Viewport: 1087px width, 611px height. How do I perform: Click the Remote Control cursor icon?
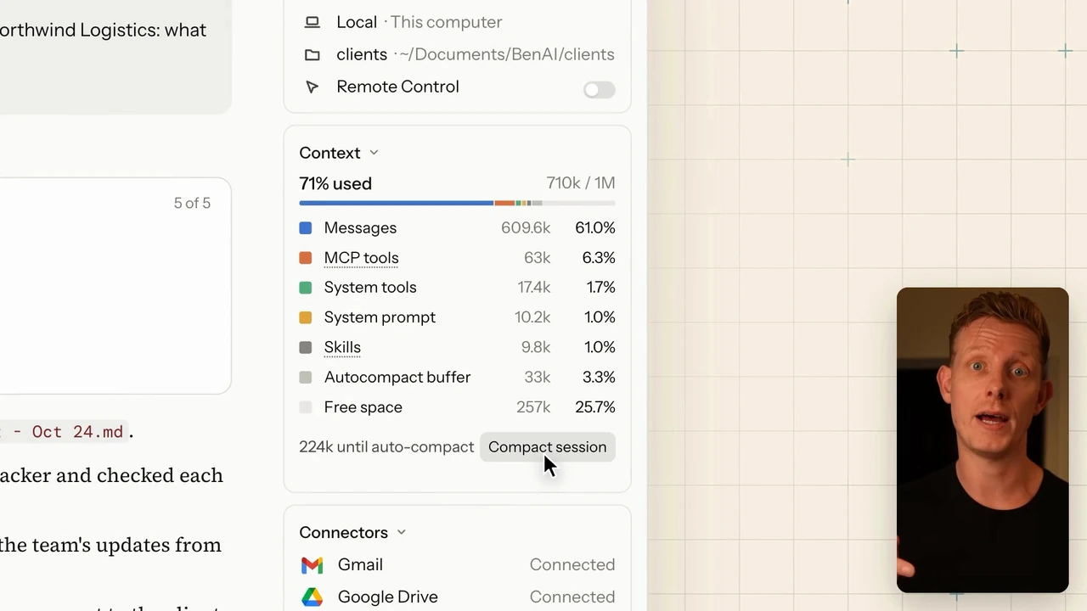point(312,87)
